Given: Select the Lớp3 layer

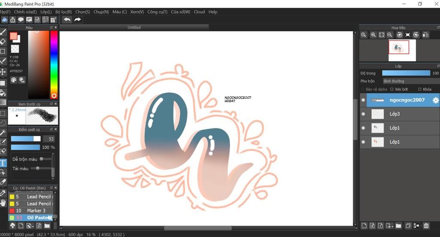Looking at the screenshot, I should tap(400, 114).
